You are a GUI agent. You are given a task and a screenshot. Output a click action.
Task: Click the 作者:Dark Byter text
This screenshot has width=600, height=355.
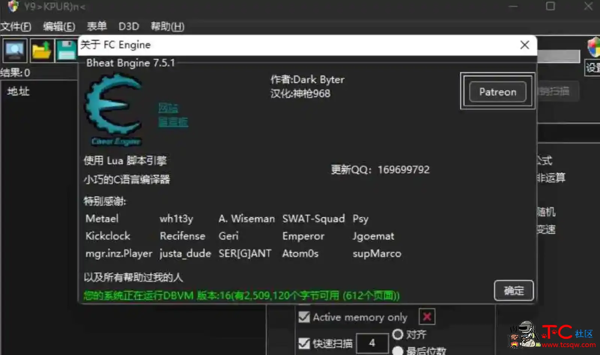(307, 79)
